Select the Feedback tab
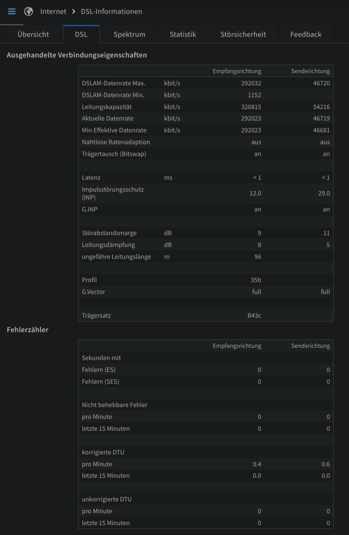Viewport: 349px width, 535px height. click(306, 34)
